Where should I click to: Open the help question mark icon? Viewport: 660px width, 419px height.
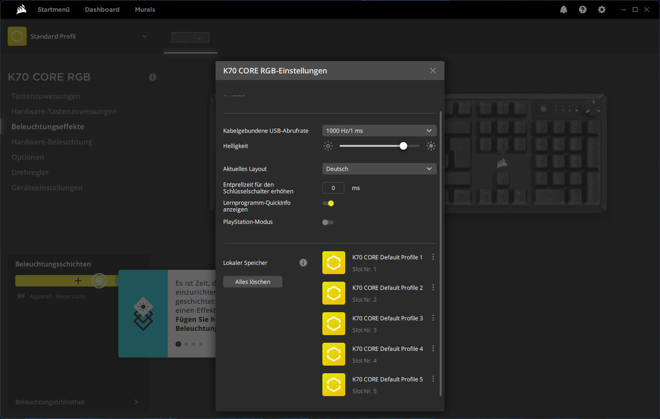(583, 9)
